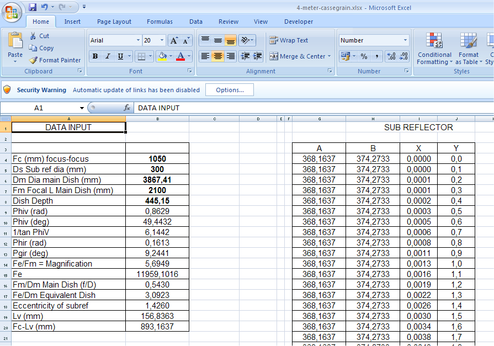
Task: Select the cell containing 3867,41
Action: 157,180
